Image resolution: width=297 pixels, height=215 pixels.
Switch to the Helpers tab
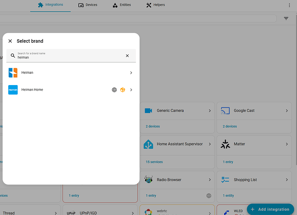click(x=155, y=5)
